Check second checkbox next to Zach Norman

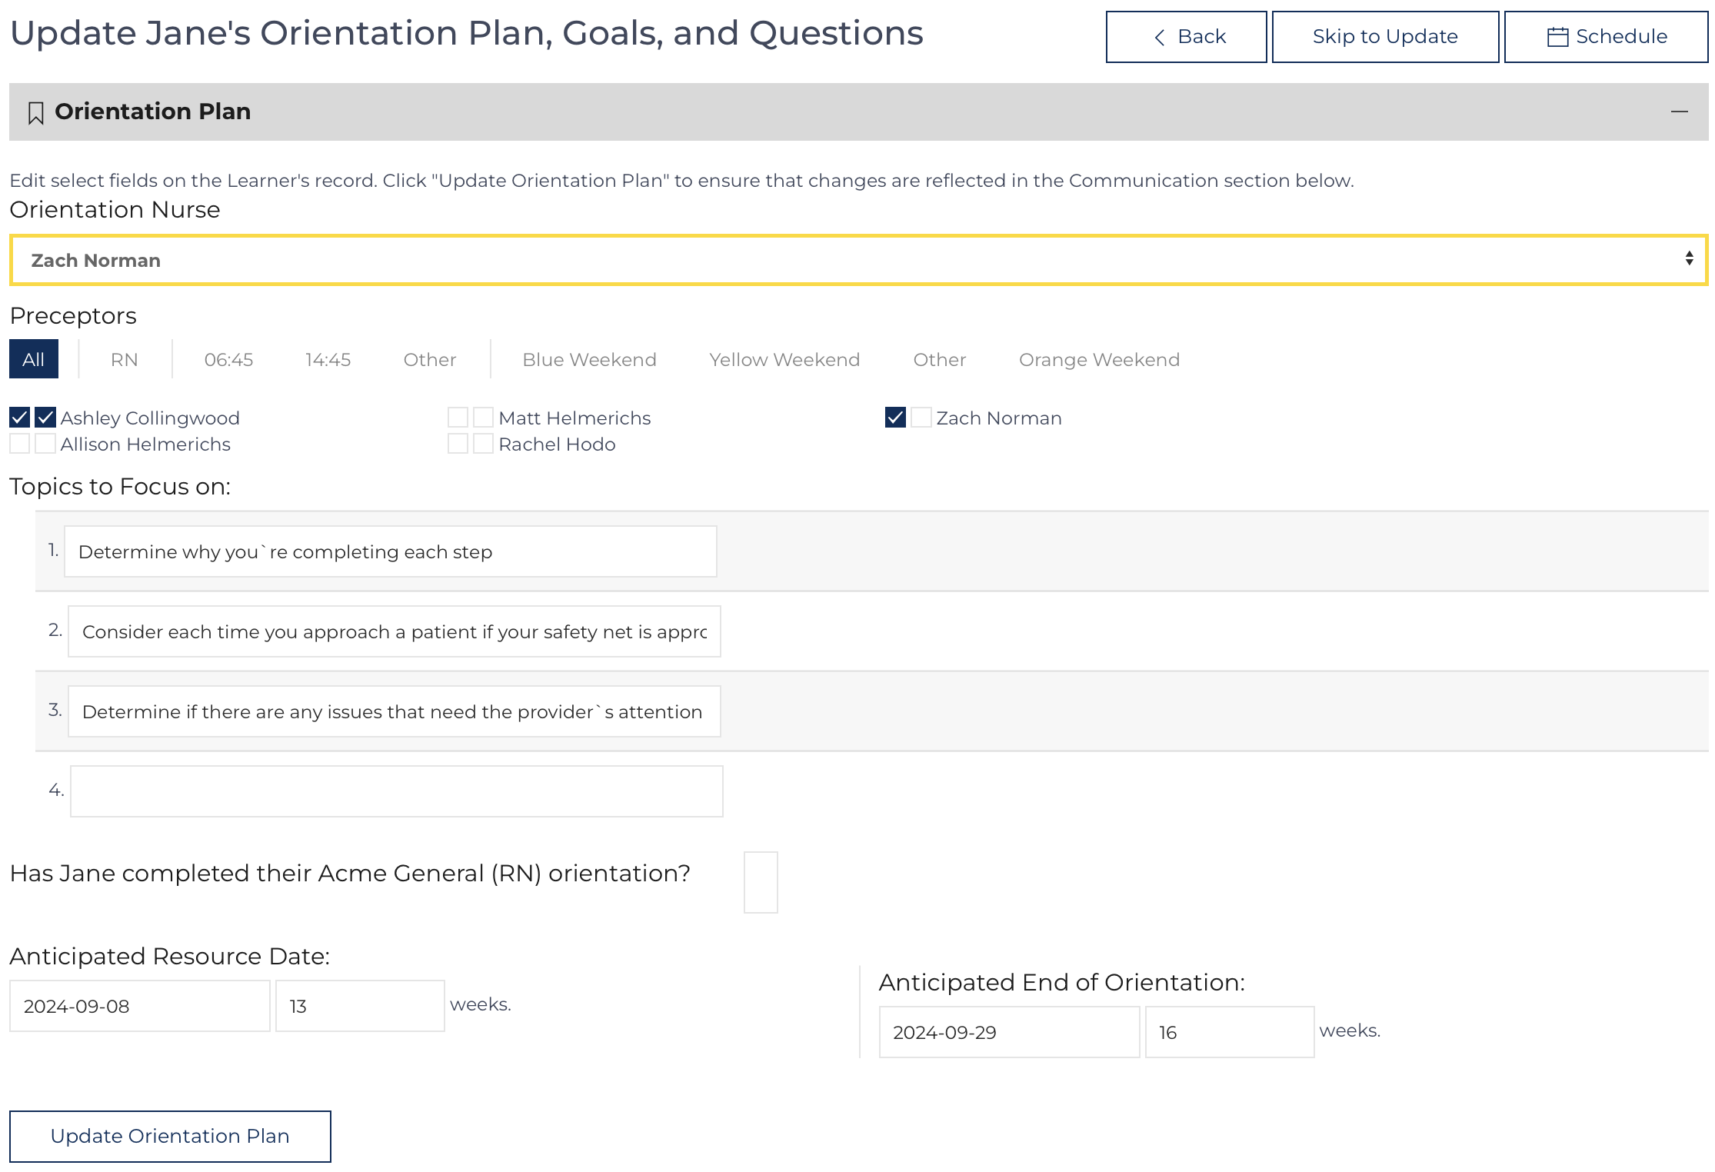(x=921, y=418)
